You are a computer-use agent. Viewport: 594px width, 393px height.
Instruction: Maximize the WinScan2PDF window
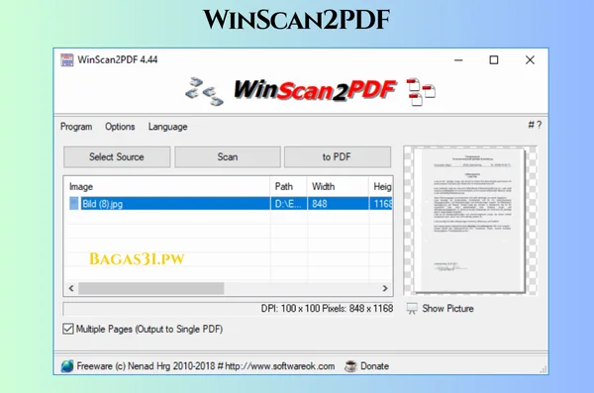[x=494, y=59]
